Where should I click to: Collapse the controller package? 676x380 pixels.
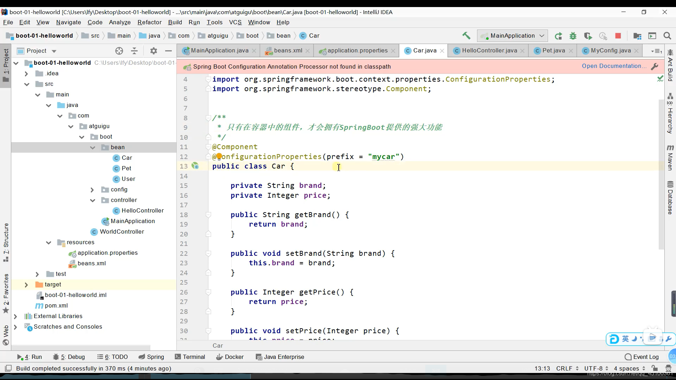93,200
